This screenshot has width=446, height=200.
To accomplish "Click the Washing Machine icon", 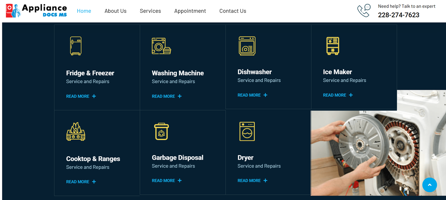I will tap(161, 46).
